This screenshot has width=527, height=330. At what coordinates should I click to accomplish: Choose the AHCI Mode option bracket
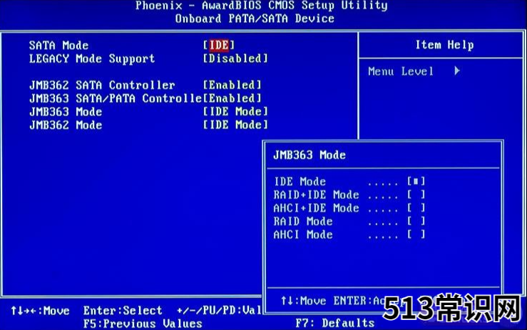416,234
